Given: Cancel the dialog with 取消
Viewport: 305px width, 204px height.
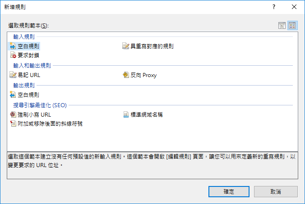Looking at the screenshot, I should [x=276, y=191].
